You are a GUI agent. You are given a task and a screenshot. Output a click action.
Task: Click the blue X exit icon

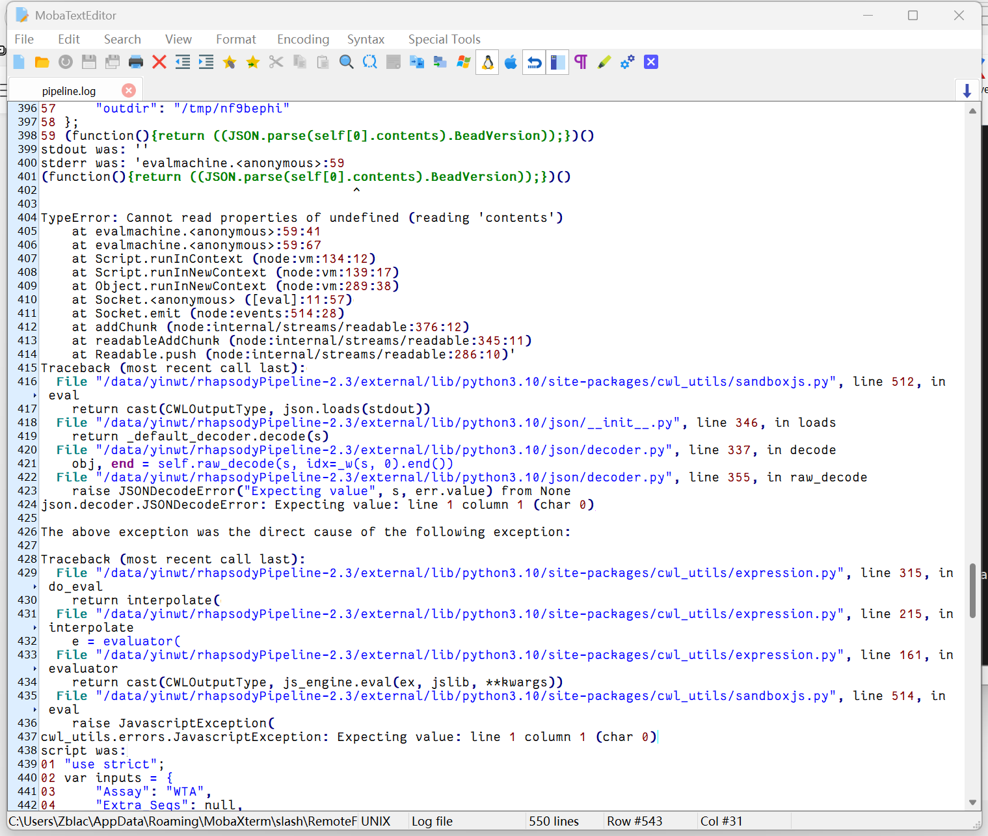(651, 62)
